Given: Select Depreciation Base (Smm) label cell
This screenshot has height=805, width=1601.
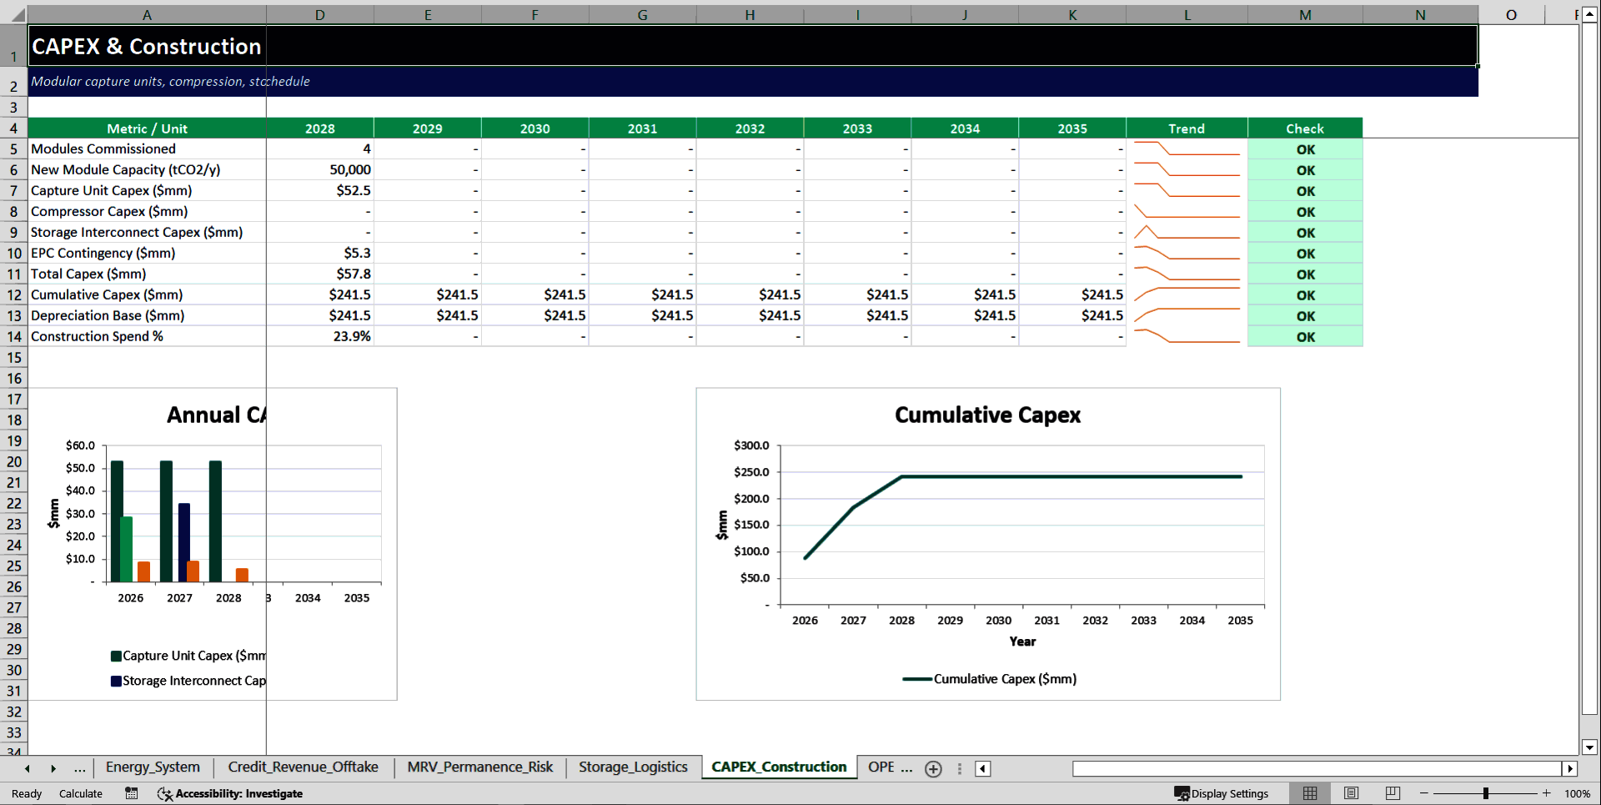Looking at the screenshot, I should (147, 315).
